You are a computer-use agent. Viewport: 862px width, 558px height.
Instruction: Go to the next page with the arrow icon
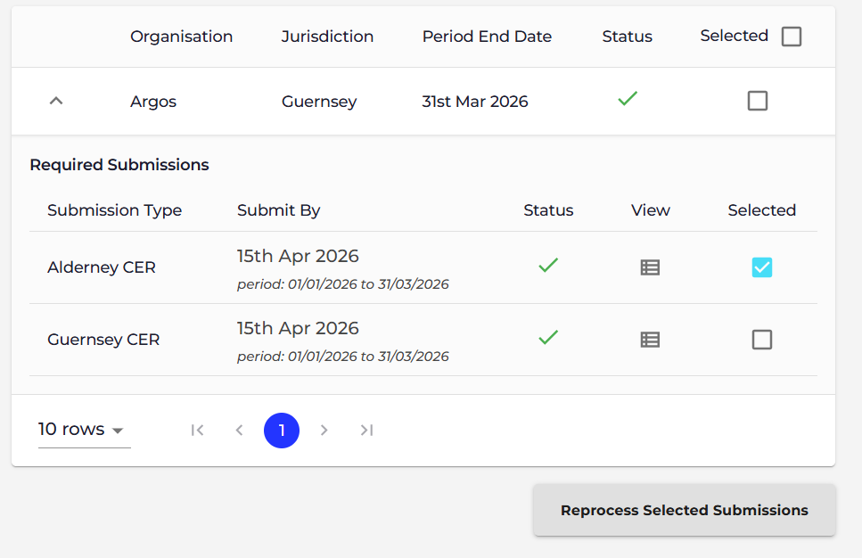tap(324, 431)
